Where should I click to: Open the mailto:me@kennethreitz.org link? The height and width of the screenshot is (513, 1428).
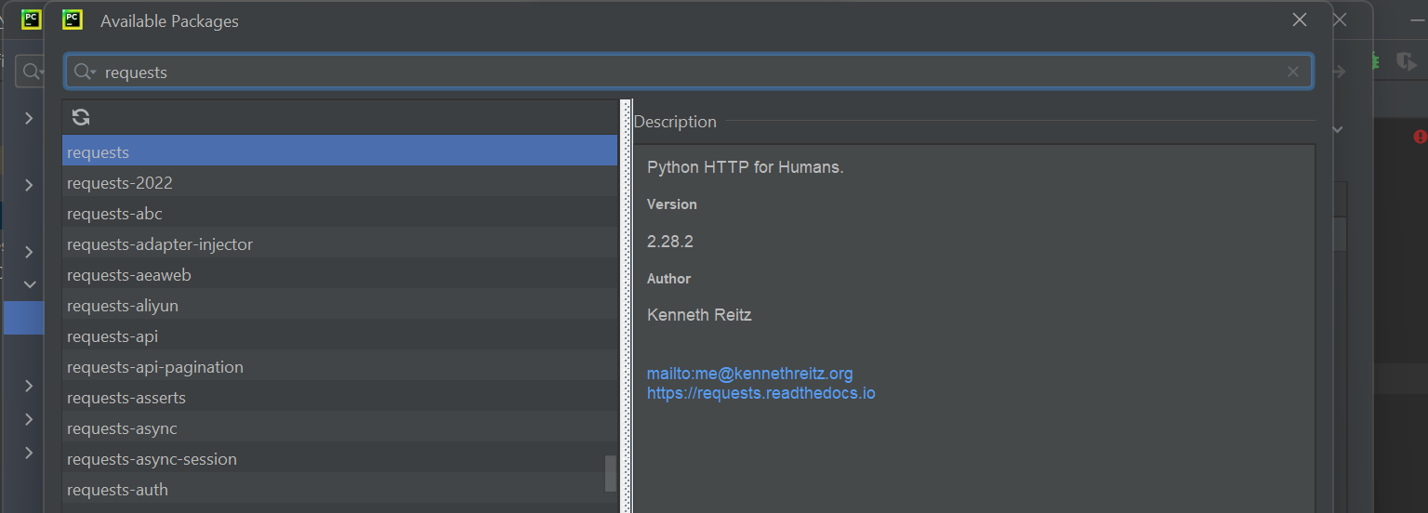[x=749, y=374]
